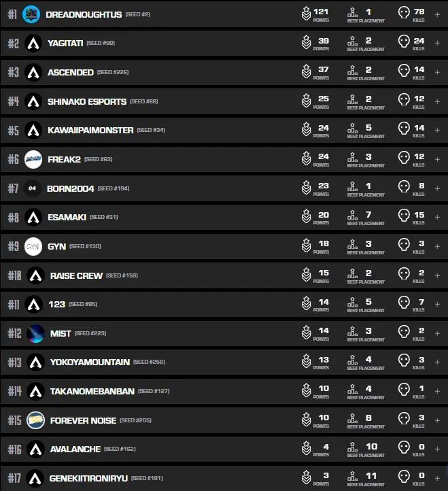Click the DREADNOUGHTUS team logo
This screenshot has height=491, width=448.
pyautogui.click(x=31, y=14)
